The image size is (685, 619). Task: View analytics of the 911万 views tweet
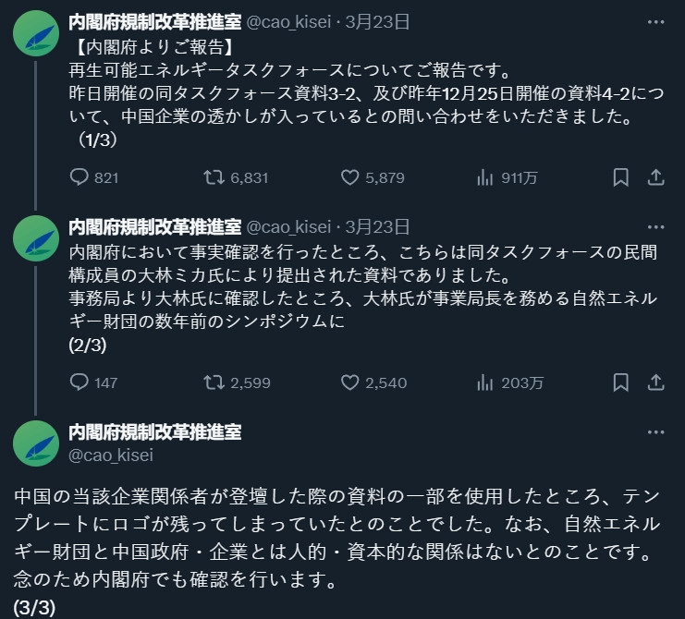483,177
